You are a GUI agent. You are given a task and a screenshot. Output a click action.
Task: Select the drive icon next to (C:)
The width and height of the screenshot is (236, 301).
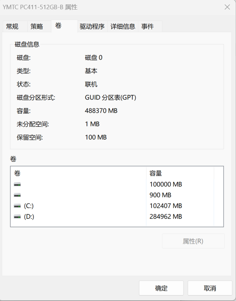point(17,206)
